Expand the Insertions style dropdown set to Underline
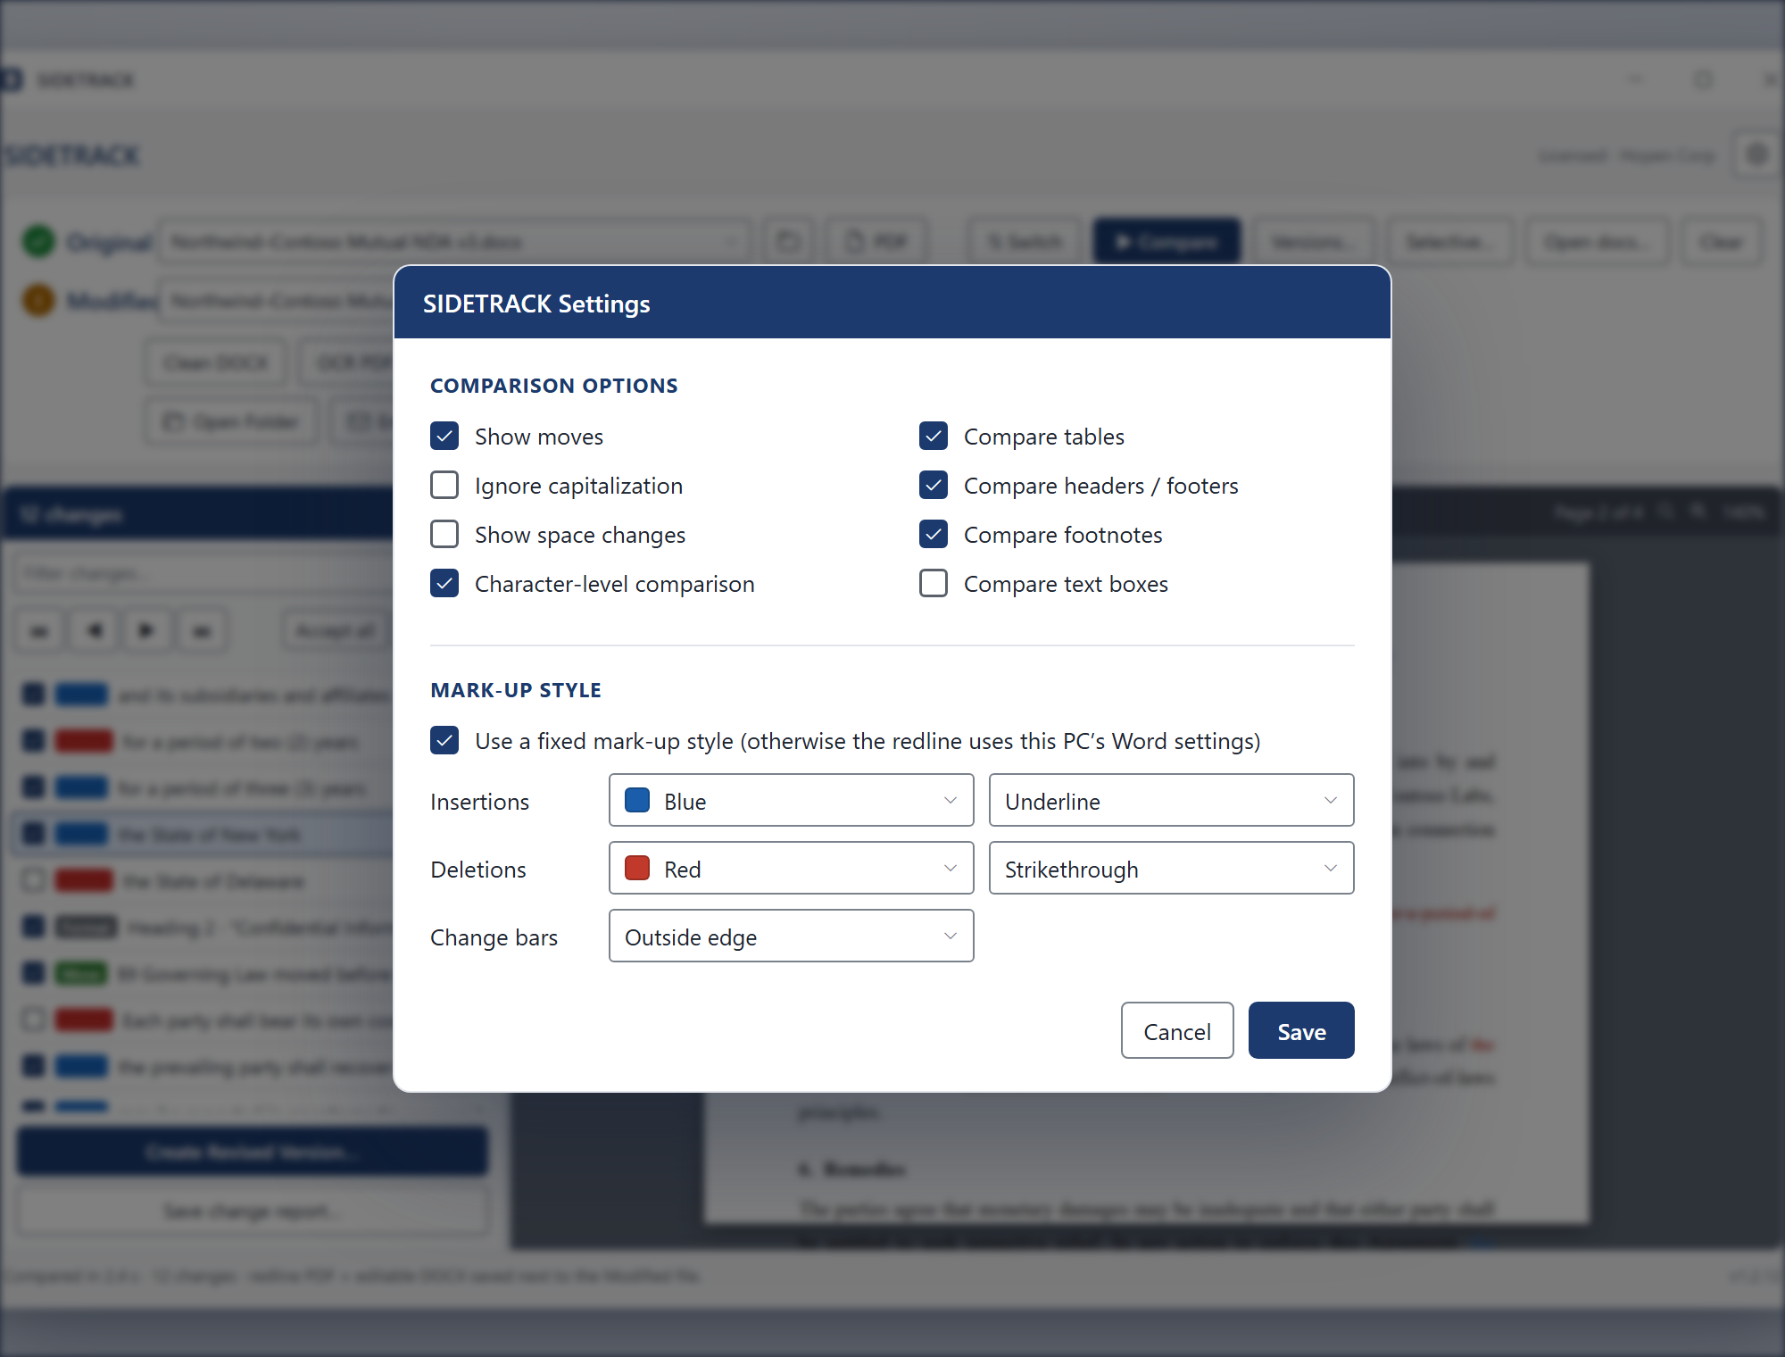 click(1171, 801)
